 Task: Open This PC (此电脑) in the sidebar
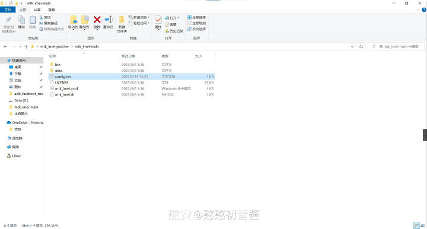pos(15,138)
